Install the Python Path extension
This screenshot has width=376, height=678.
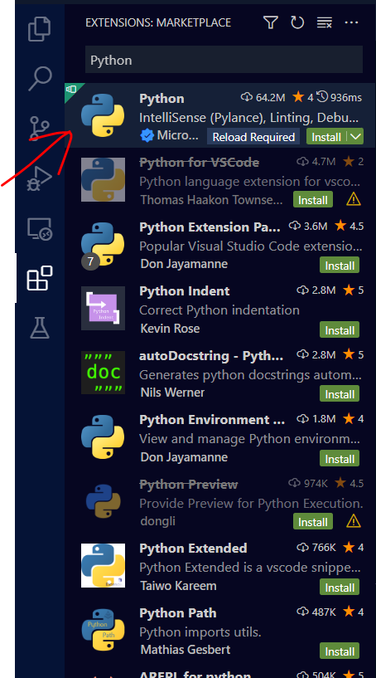click(x=340, y=651)
